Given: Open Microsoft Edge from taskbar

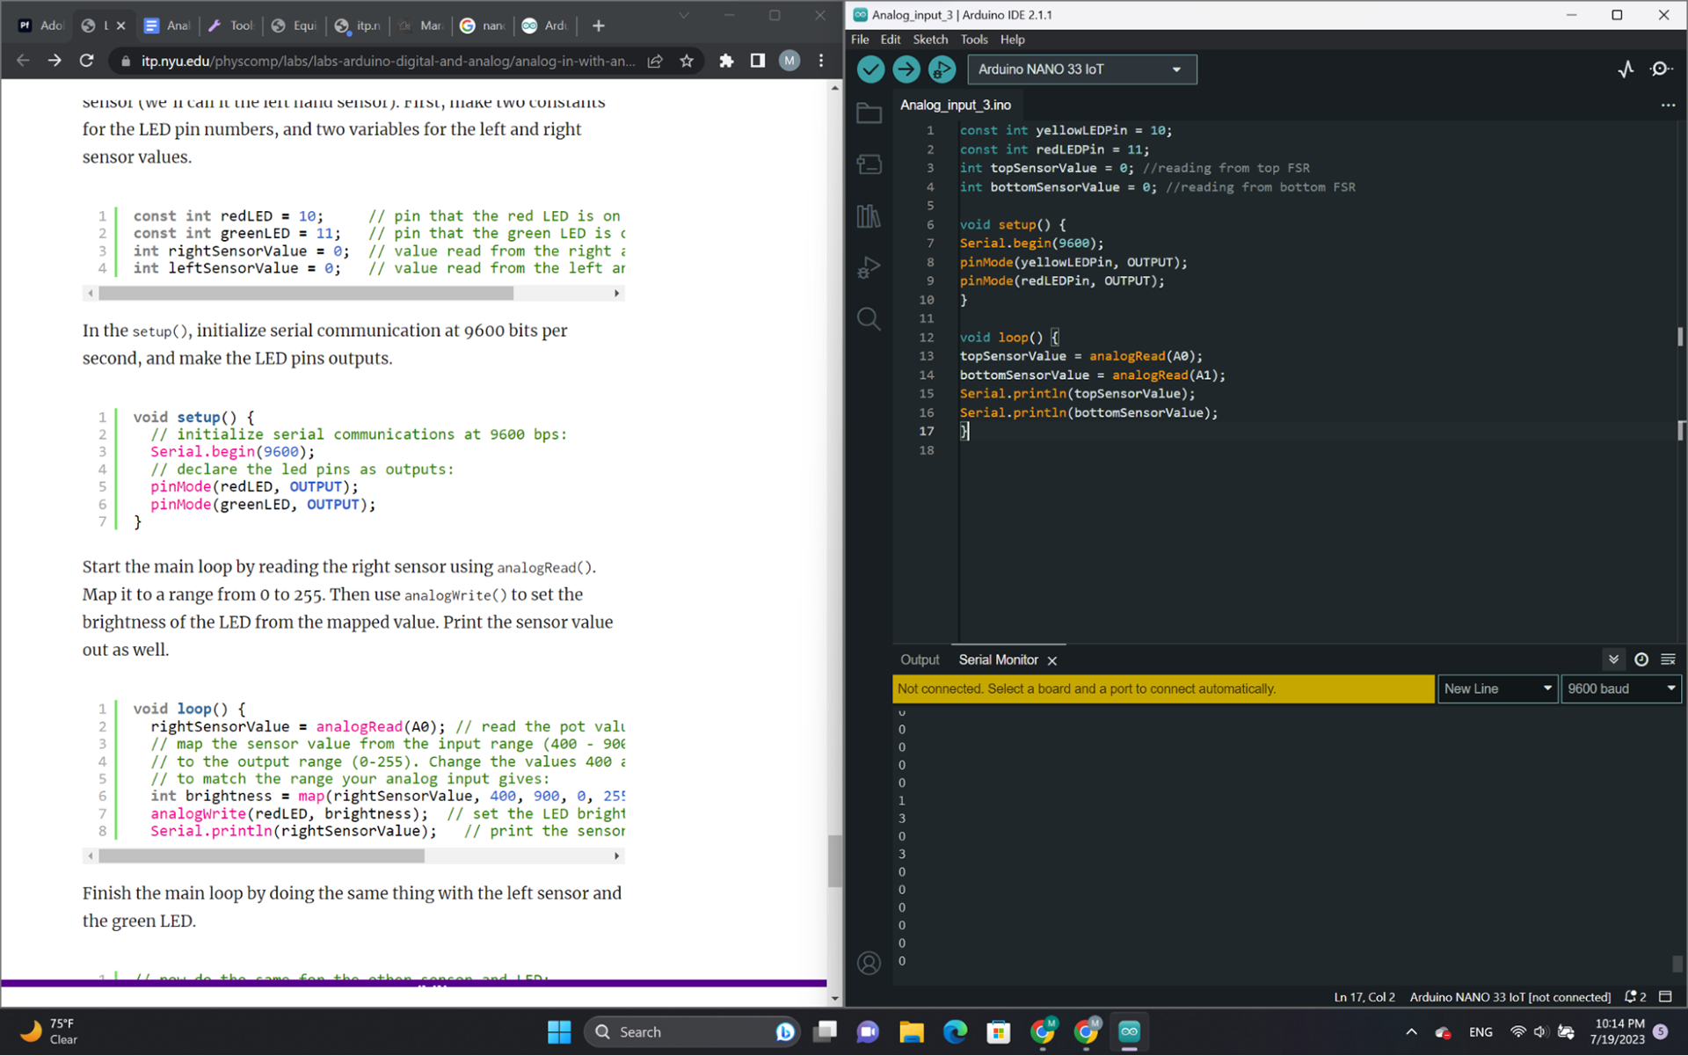Looking at the screenshot, I should point(955,1032).
